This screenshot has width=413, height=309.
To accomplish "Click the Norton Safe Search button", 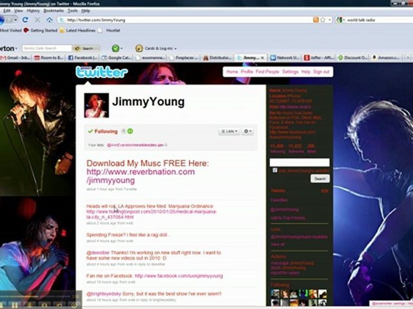I will pos(86,48).
